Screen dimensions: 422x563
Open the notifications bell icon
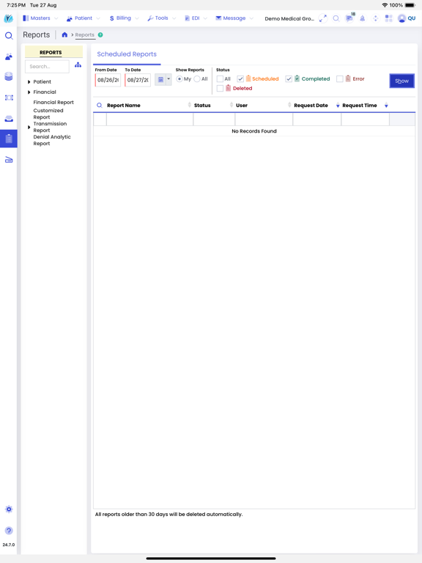click(x=363, y=18)
